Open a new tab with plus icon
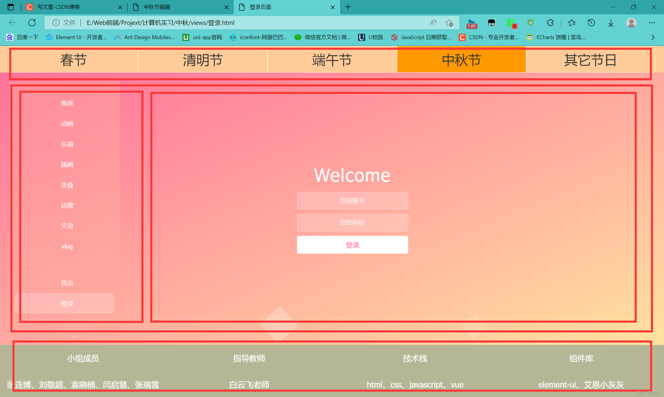664x397 pixels. 348,7
